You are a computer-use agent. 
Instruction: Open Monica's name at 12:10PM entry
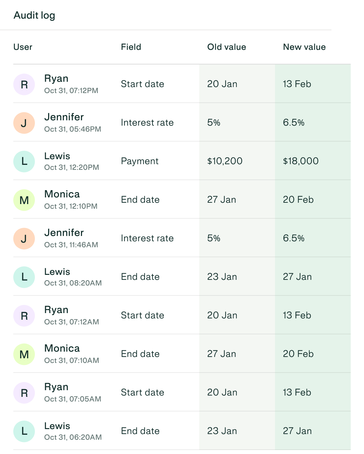(62, 194)
